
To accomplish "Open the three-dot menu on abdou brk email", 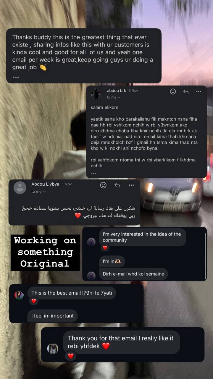I will coord(199,91).
